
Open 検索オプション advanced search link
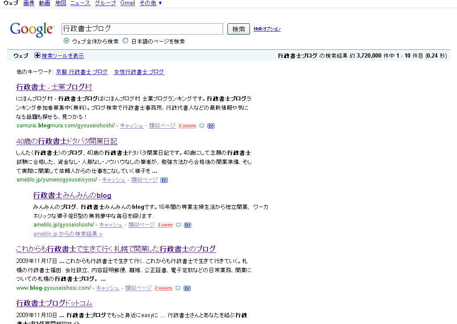tap(267, 29)
